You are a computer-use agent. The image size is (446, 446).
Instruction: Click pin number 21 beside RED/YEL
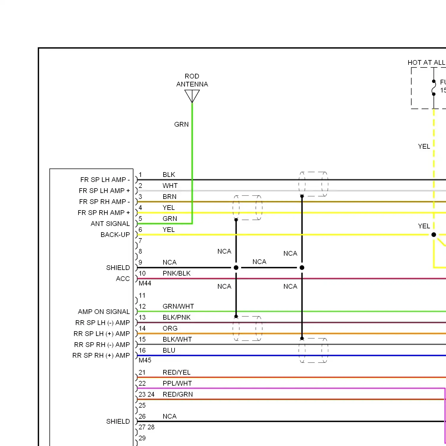click(142, 372)
